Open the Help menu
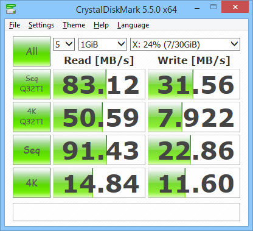The image size is (253, 231). click(x=101, y=25)
